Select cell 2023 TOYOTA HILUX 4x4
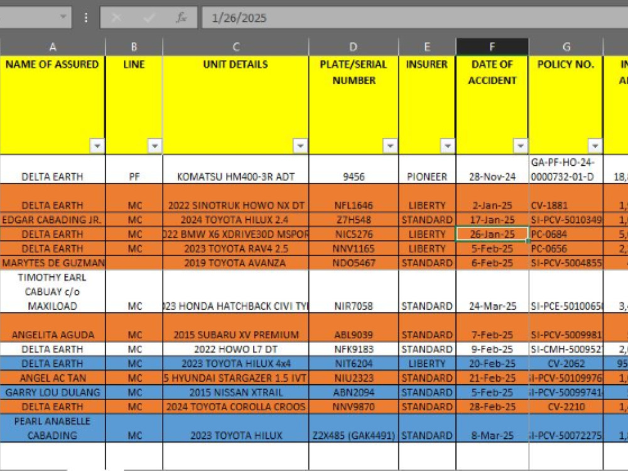This screenshot has width=628, height=471. click(236, 363)
